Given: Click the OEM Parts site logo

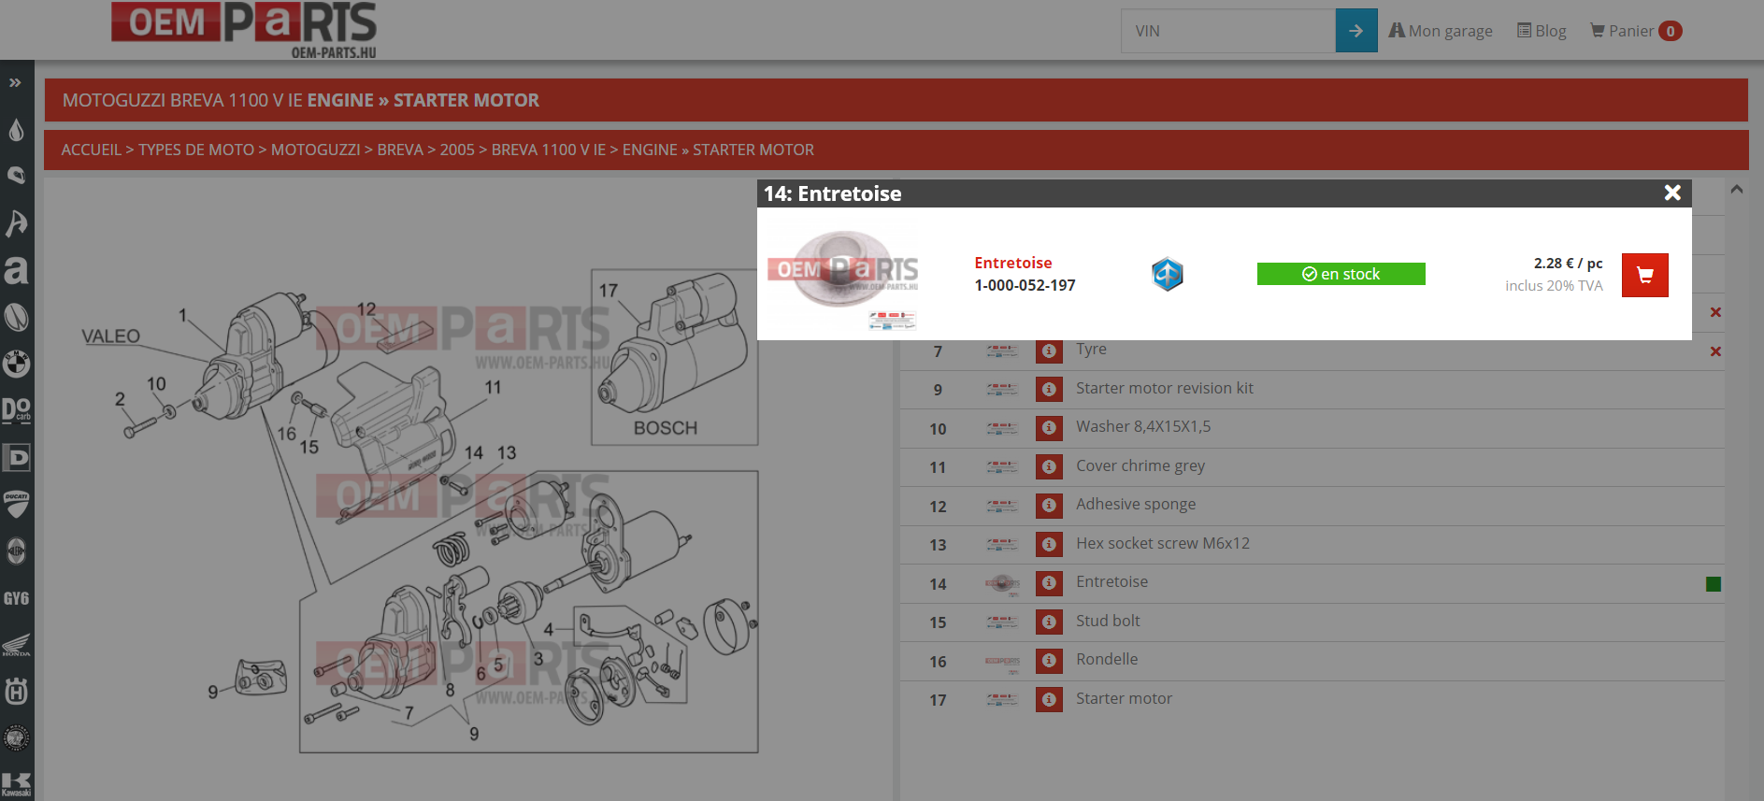Looking at the screenshot, I should point(244,30).
